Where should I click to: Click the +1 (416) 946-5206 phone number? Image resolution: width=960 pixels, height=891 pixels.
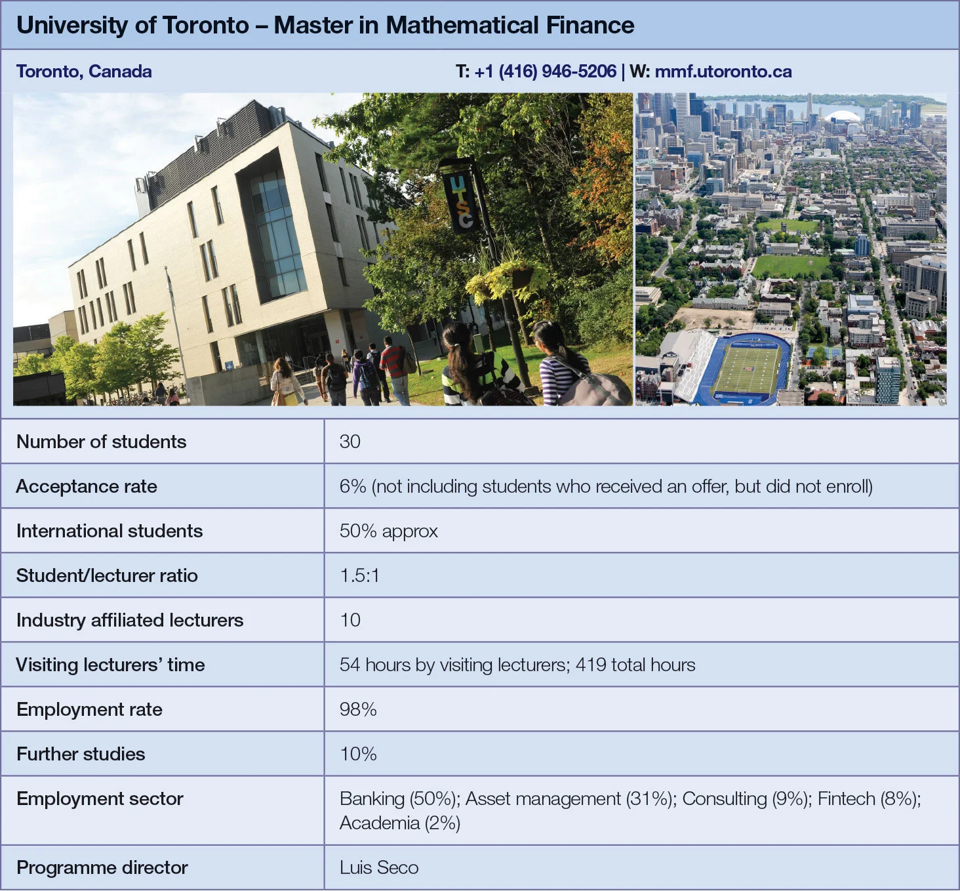[545, 72]
